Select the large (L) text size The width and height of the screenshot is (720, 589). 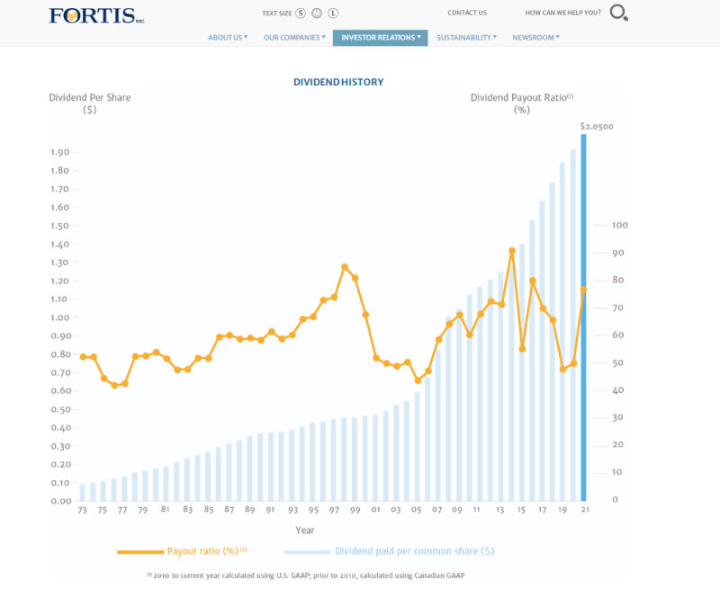[333, 13]
